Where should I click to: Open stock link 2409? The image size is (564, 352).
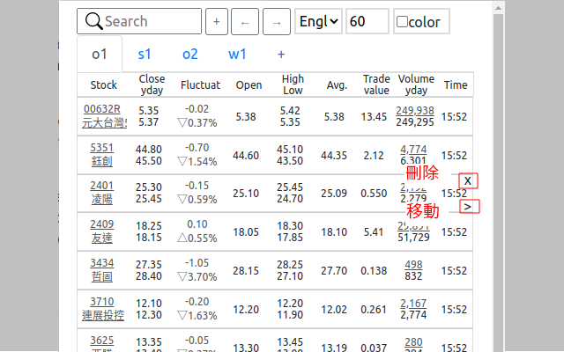tap(102, 224)
